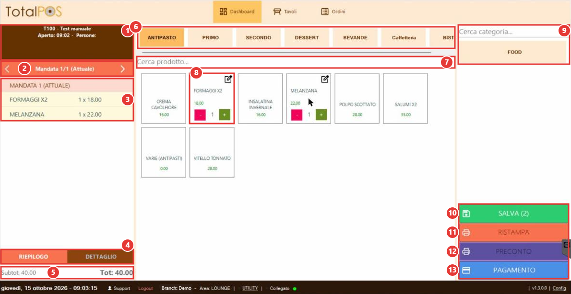Proceed to PAGAMENTO
Image resolution: width=571 pixels, height=294 pixels.
coord(513,270)
